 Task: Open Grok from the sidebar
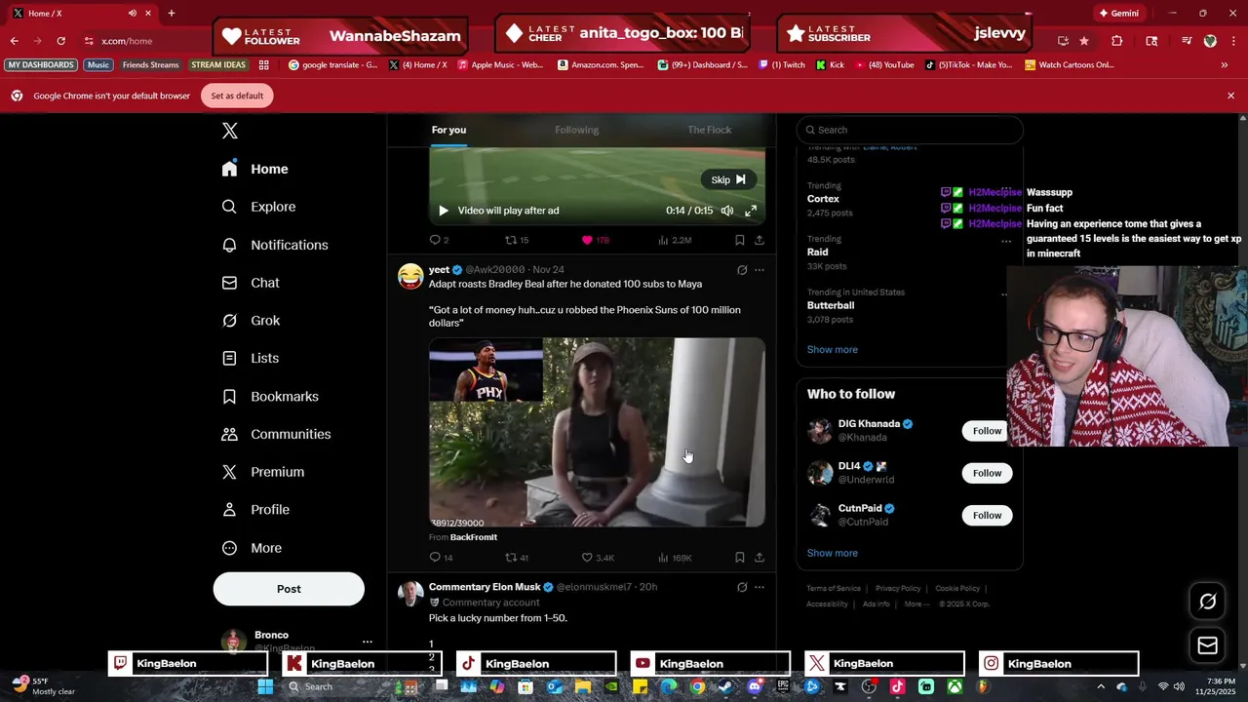click(x=251, y=321)
